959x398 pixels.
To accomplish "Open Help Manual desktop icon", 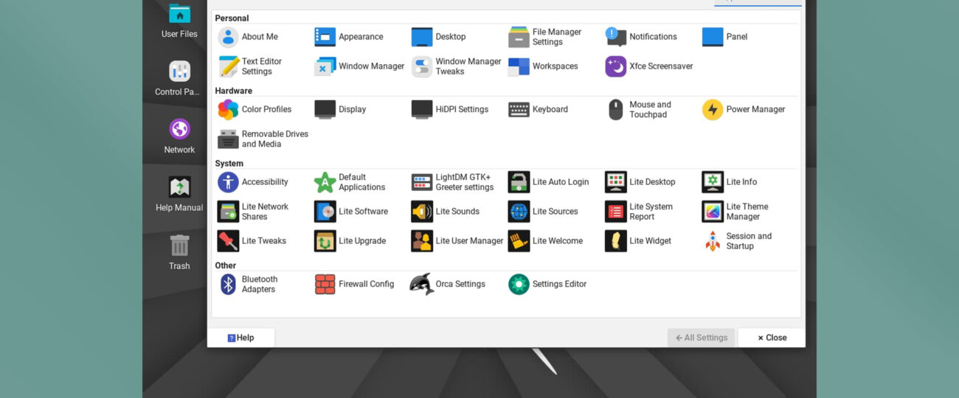I will [x=179, y=195].
